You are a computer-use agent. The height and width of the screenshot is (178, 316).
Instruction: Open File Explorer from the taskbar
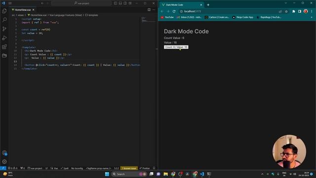click(x=166, y=174)
